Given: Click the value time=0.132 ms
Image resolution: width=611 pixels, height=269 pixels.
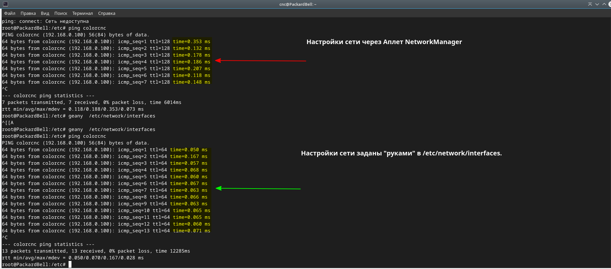Looking at the screenshot, I should coord(192,48).
